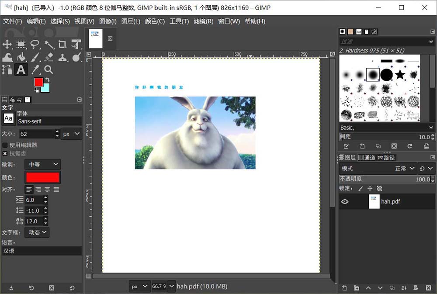Image resolution: width=437 pixels, height=294 pixels.
Task: Select the Bucket Fill tool
Action: point(21,57)
